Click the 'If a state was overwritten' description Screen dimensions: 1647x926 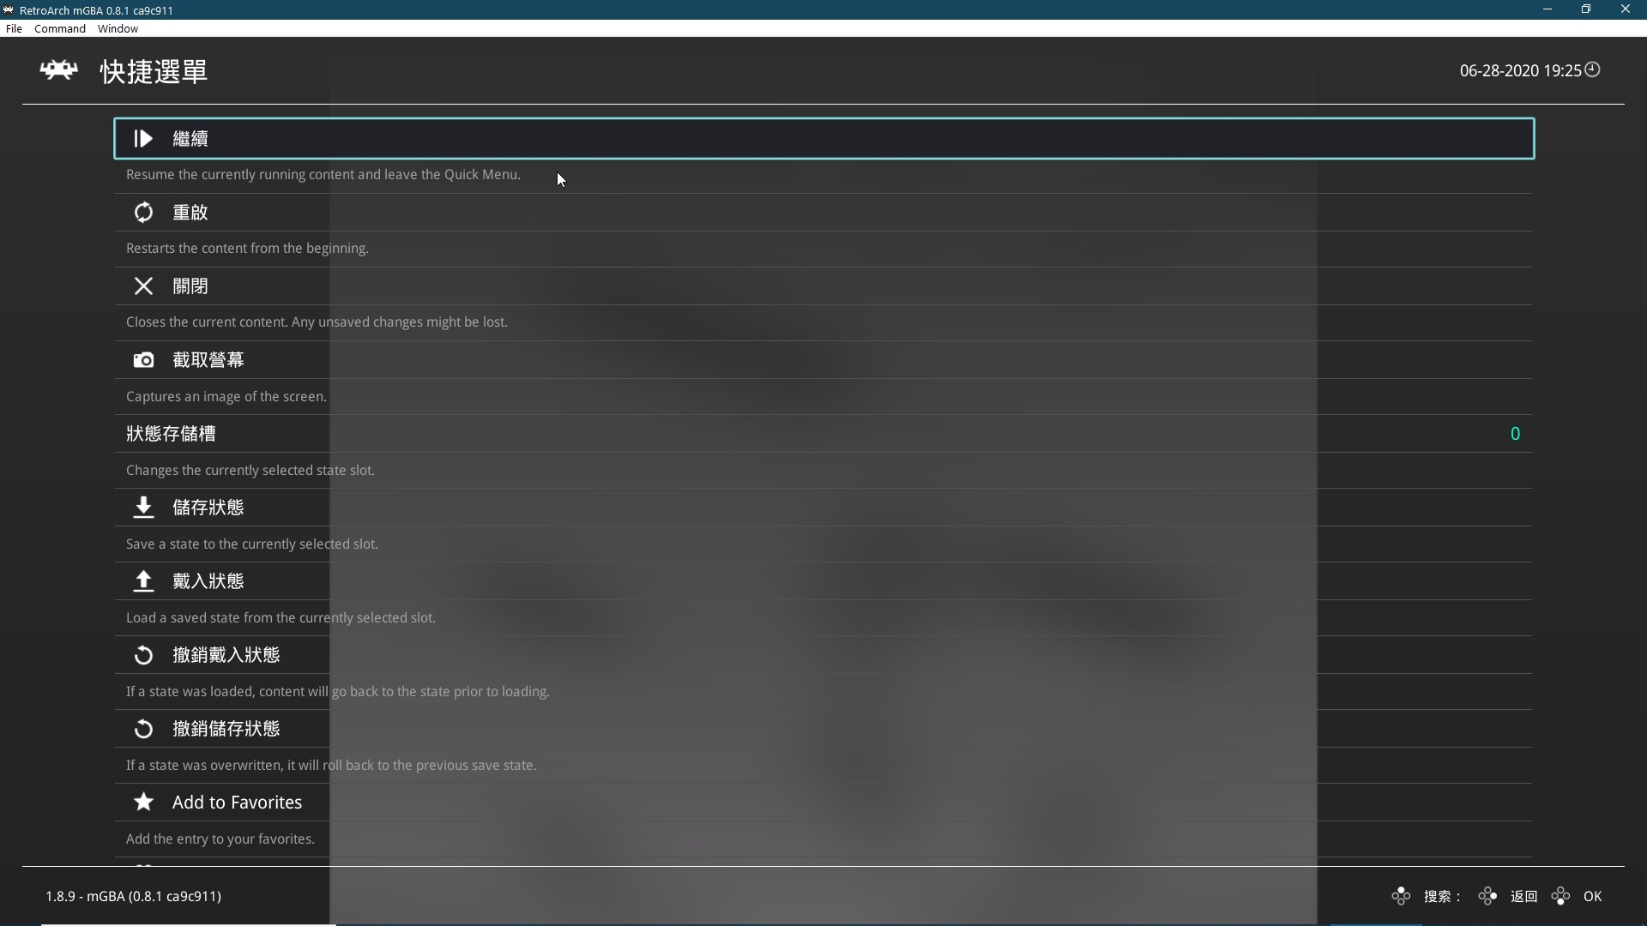coord(331,765)
